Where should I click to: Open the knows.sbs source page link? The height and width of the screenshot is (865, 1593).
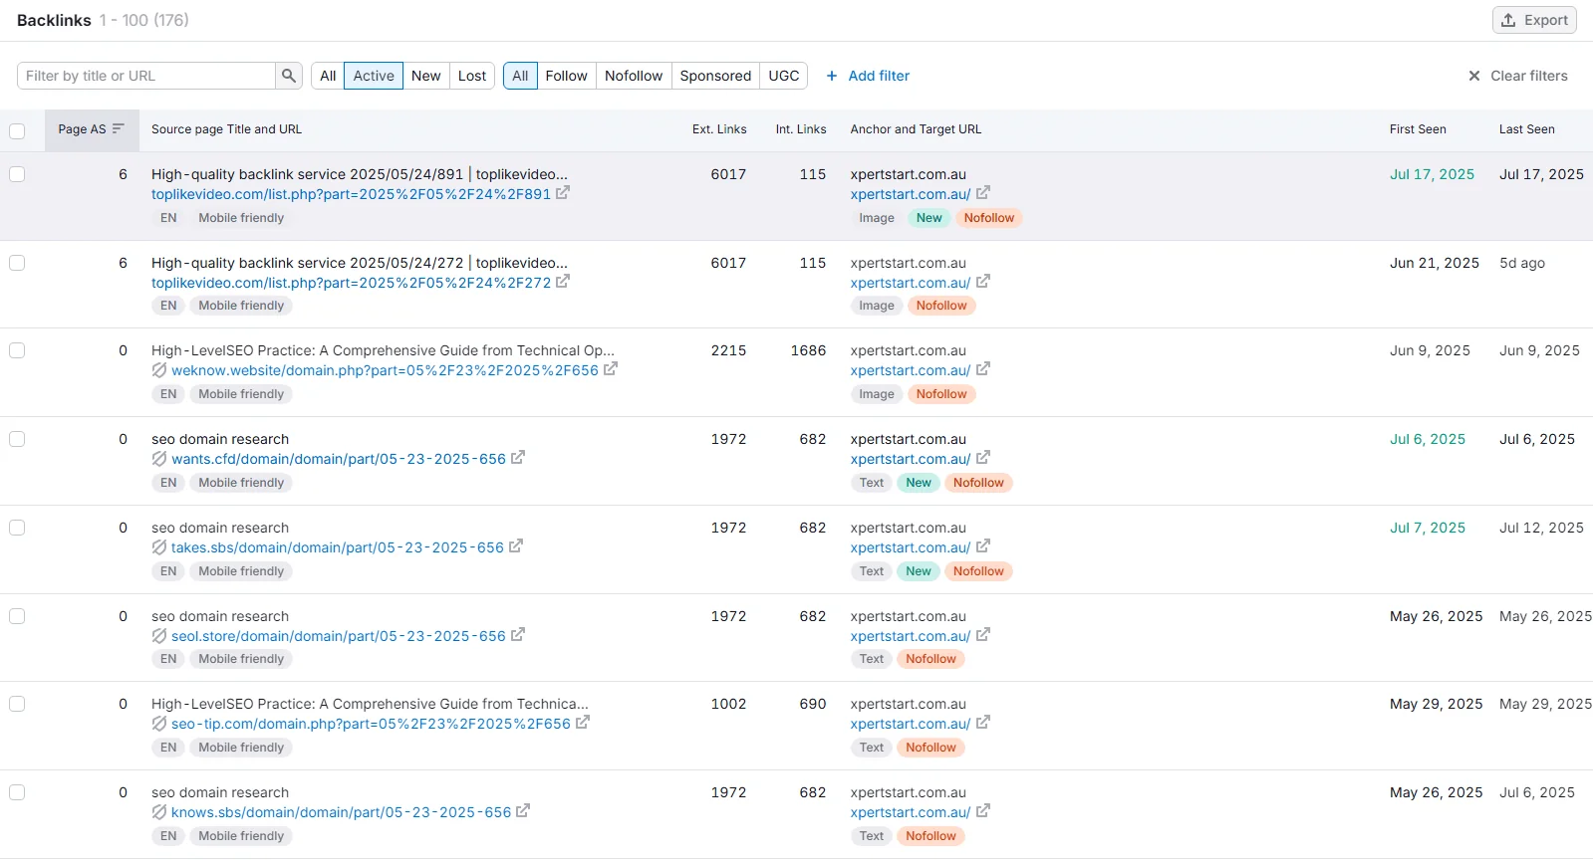[x=341, y=812]
